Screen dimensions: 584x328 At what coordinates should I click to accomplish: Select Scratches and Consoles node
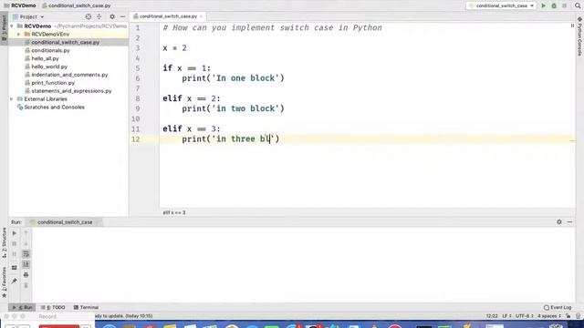coord(55,108)
